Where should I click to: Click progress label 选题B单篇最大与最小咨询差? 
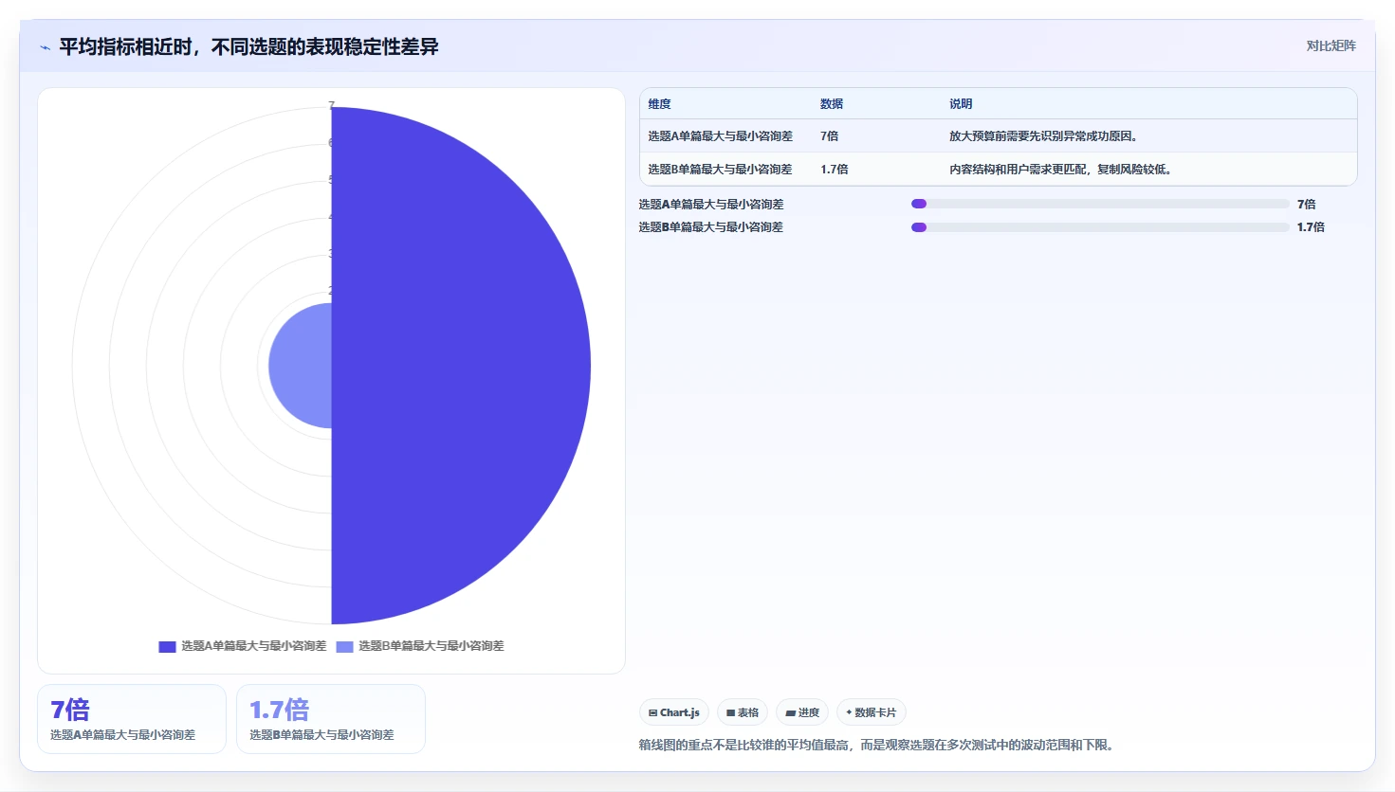click(711, 227)
